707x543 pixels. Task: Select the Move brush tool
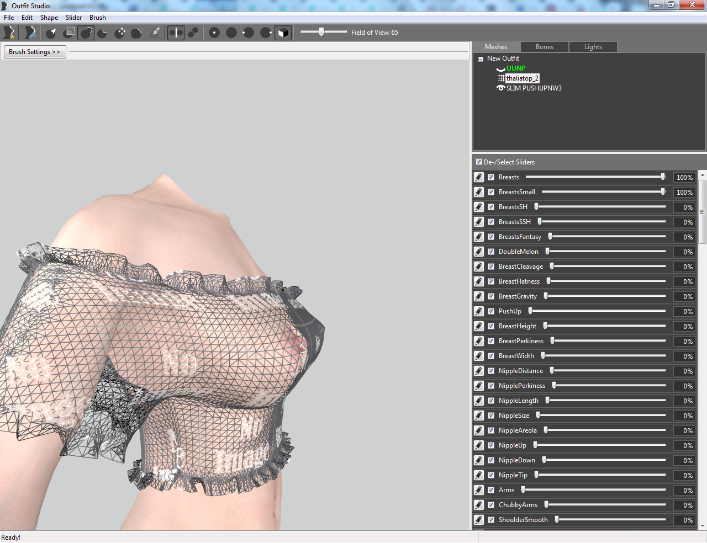[x=120, y=33]
